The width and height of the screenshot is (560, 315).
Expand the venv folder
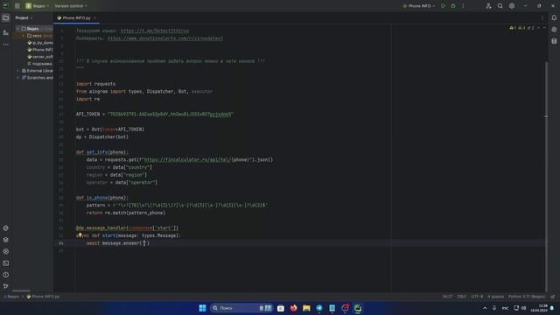click(24, 36)
